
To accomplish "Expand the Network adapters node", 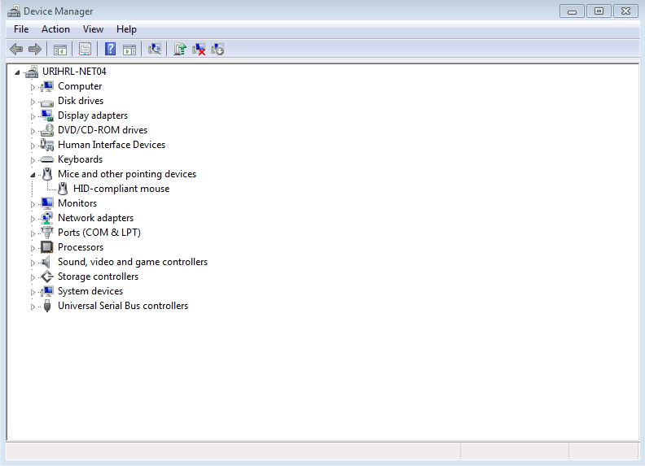I will click(x=33, y=219).
